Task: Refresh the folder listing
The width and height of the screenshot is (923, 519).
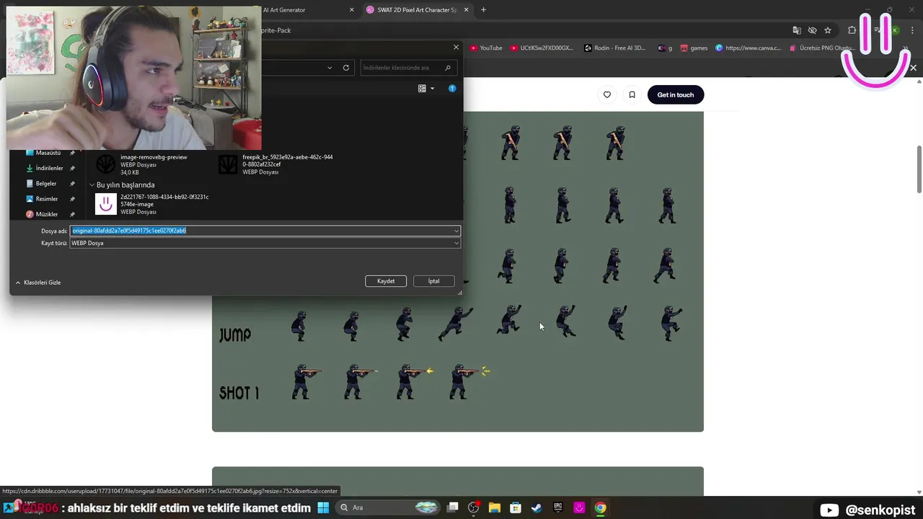Action: [346, 68]
